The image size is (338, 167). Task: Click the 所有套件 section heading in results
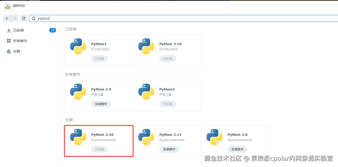click(x=73, y=75)
